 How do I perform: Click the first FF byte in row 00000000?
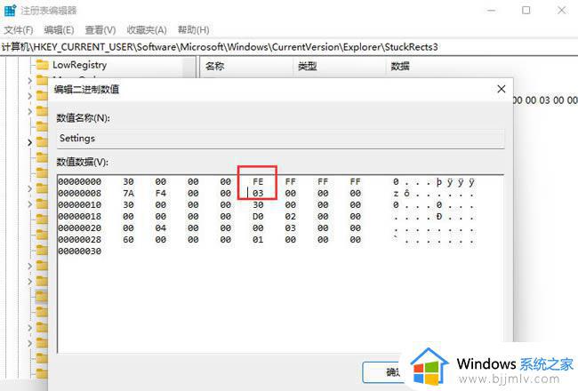point(290,181)
